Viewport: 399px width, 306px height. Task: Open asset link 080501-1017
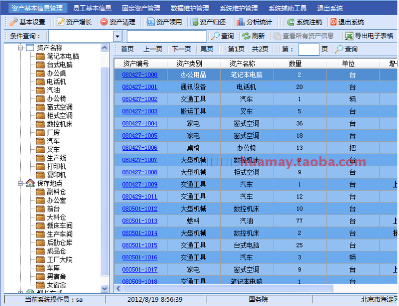point(140,269)
